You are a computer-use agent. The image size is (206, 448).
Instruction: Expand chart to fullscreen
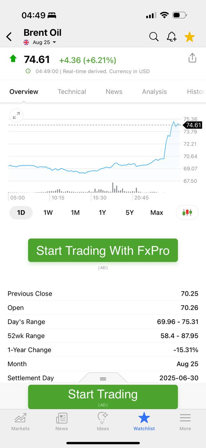[16, 115]
